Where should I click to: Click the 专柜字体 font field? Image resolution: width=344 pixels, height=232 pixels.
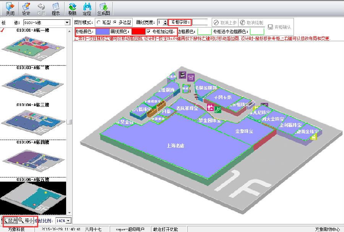pyautogui.click(x=200, y=23)
